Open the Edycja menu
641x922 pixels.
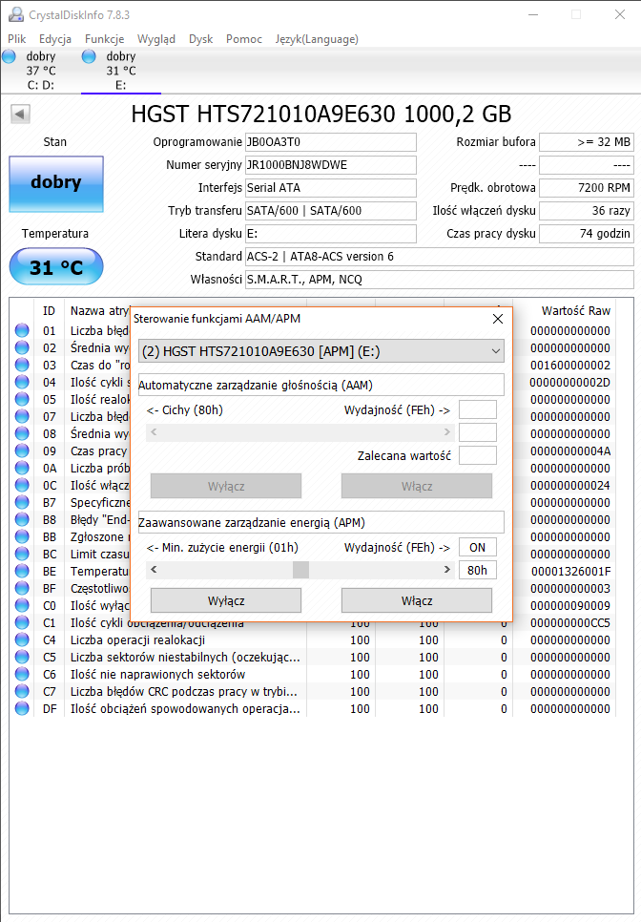[x=55, y=39]
